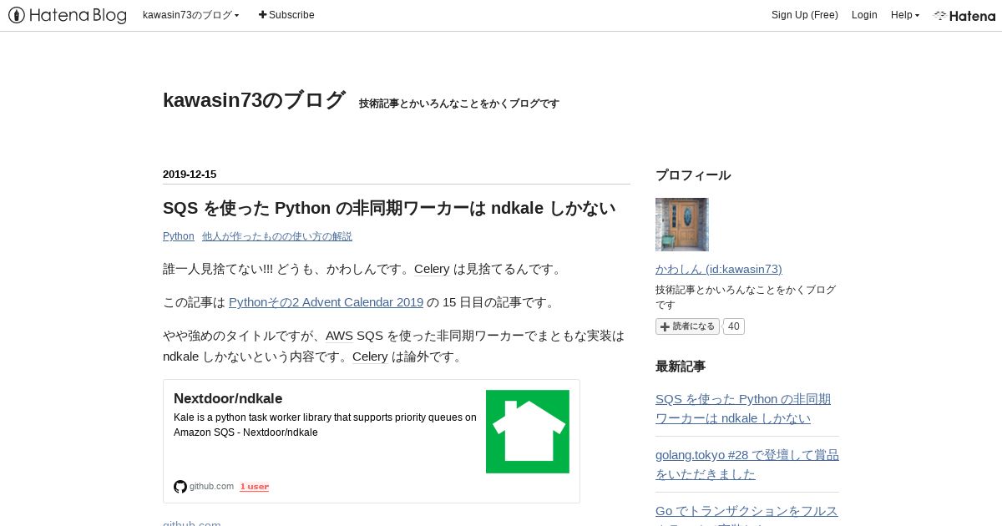Expand the kawasin73のブログ dropdown menu
Viewport: 1002px width, 526px height.
tap(191, 15)
